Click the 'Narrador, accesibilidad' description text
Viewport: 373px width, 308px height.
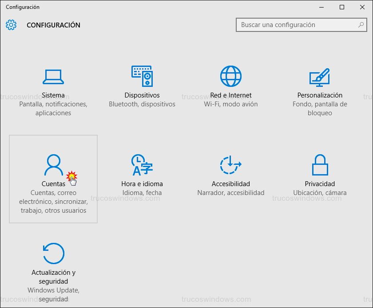[231, 193]
